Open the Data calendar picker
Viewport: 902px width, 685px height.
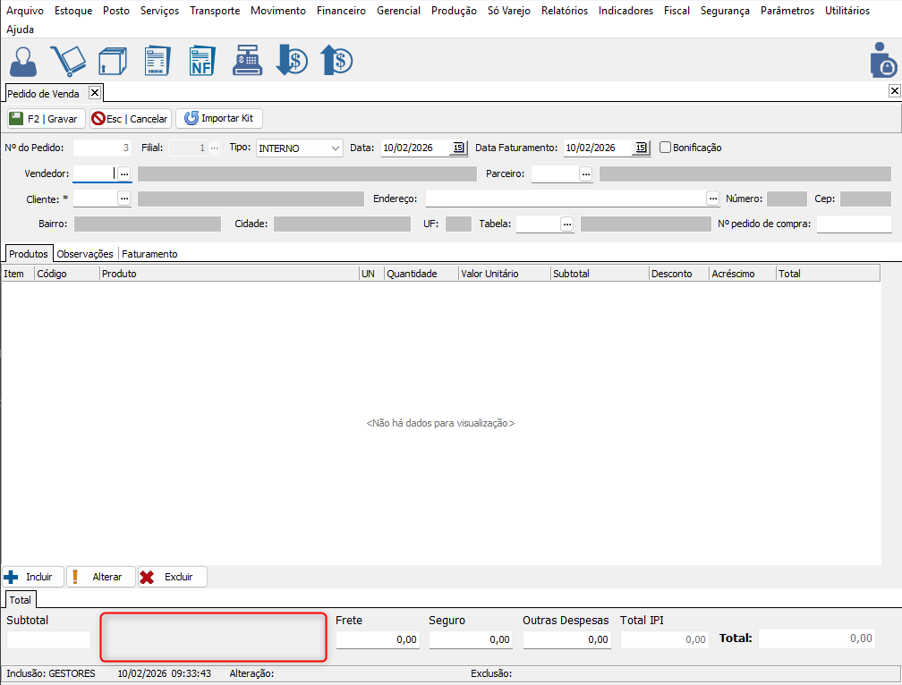click(458, 148)
